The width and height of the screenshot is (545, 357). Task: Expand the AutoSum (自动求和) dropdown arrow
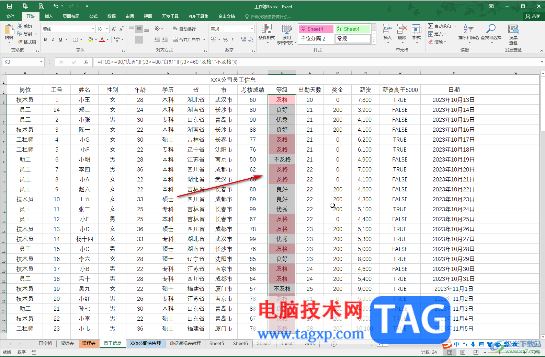[x=455, y=26]
